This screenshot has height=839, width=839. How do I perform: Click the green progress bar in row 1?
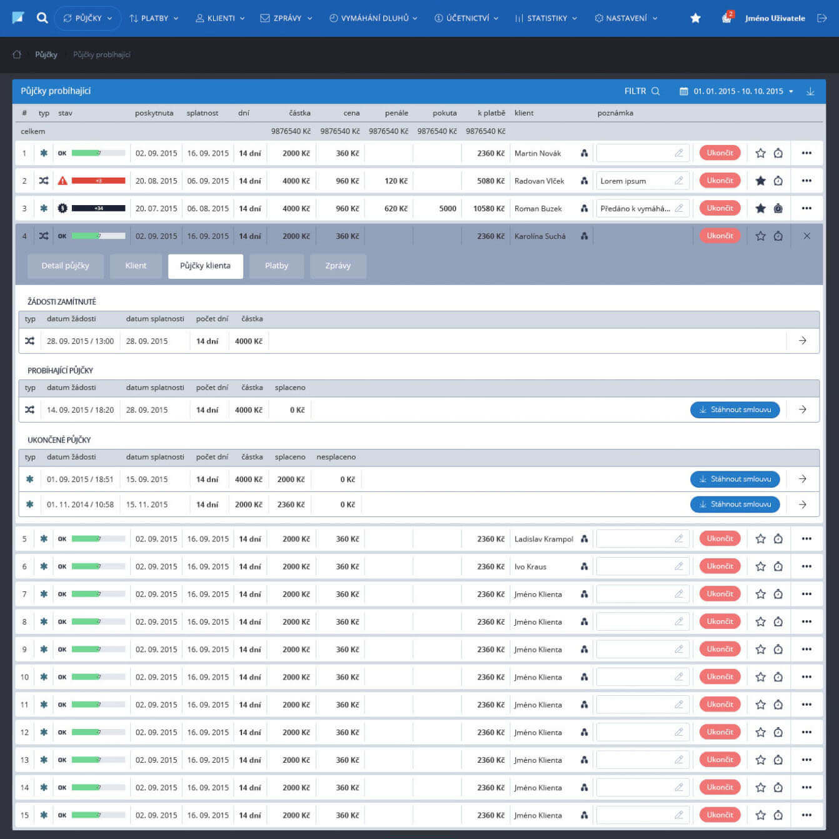pyautogui.click(x=98, y=153)
